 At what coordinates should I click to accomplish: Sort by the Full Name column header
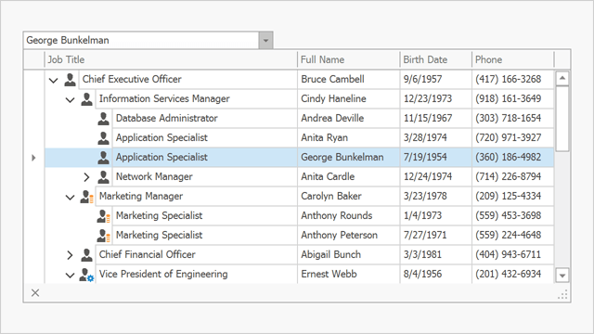pyautogui.click(x=349, y=59)
